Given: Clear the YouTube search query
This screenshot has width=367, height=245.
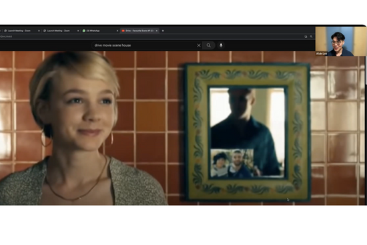Looking at the screenshot, I should tap(199, 45).
